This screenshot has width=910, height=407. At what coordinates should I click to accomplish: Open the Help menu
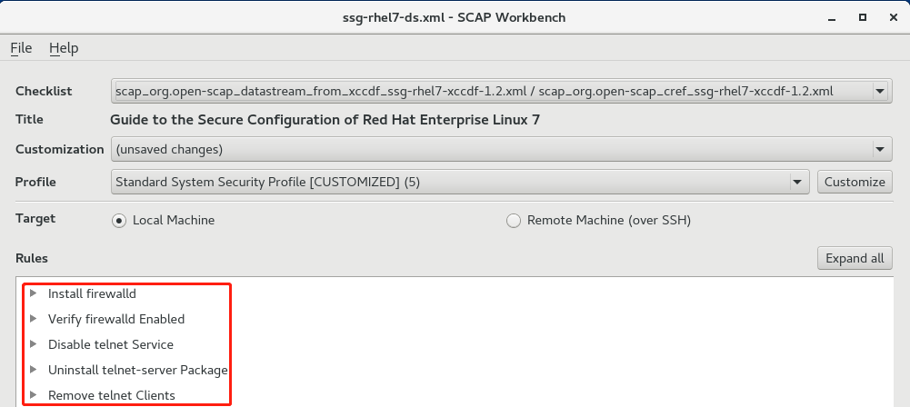coord(64,48)
